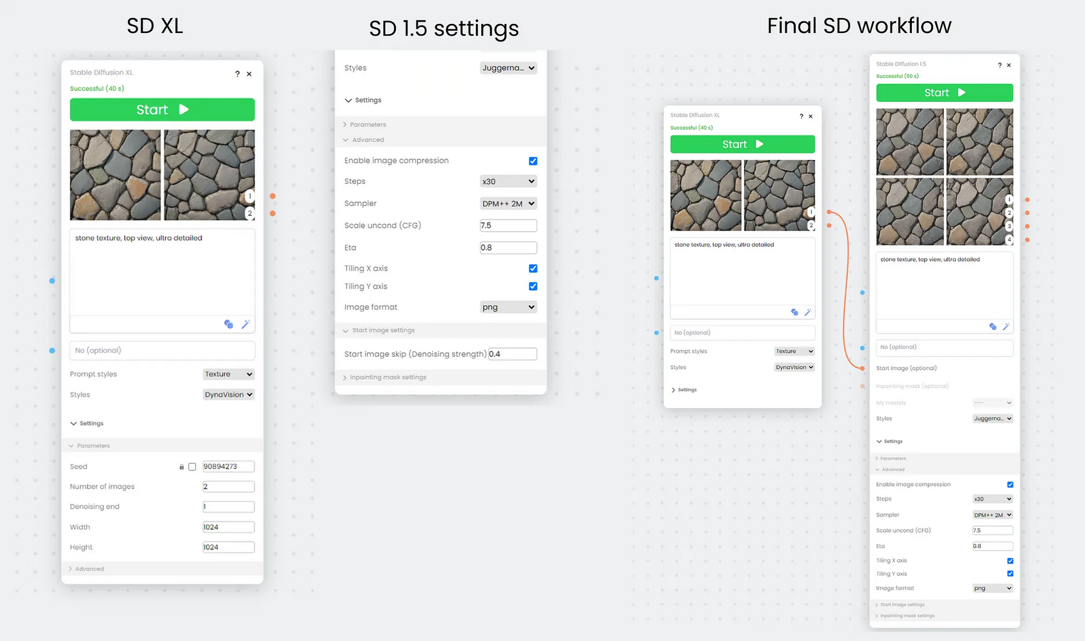Toggle Enable image compression in SD 1.5 settings
1085x641 pixels.
click(533, 161)
